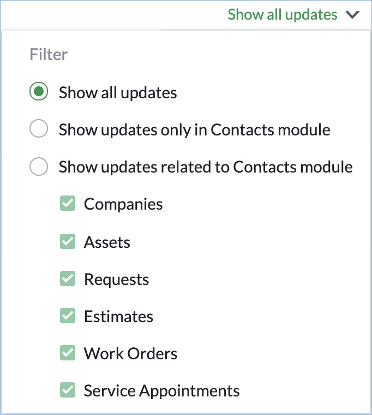Disable the Requests checkbox
The image size is (372, 415).
point(68,279)
